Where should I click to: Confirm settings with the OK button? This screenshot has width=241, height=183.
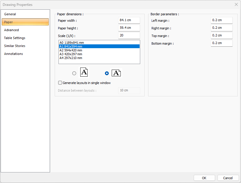[x=204, y=178]
